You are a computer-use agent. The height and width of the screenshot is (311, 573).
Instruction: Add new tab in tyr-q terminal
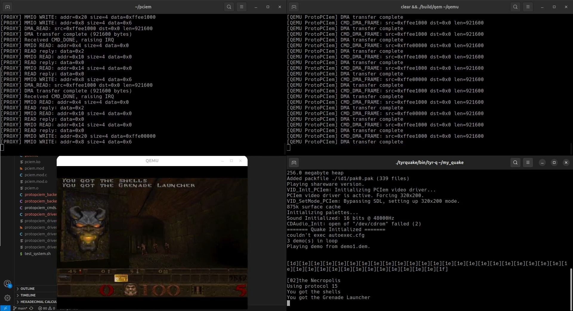coord(294,163)
